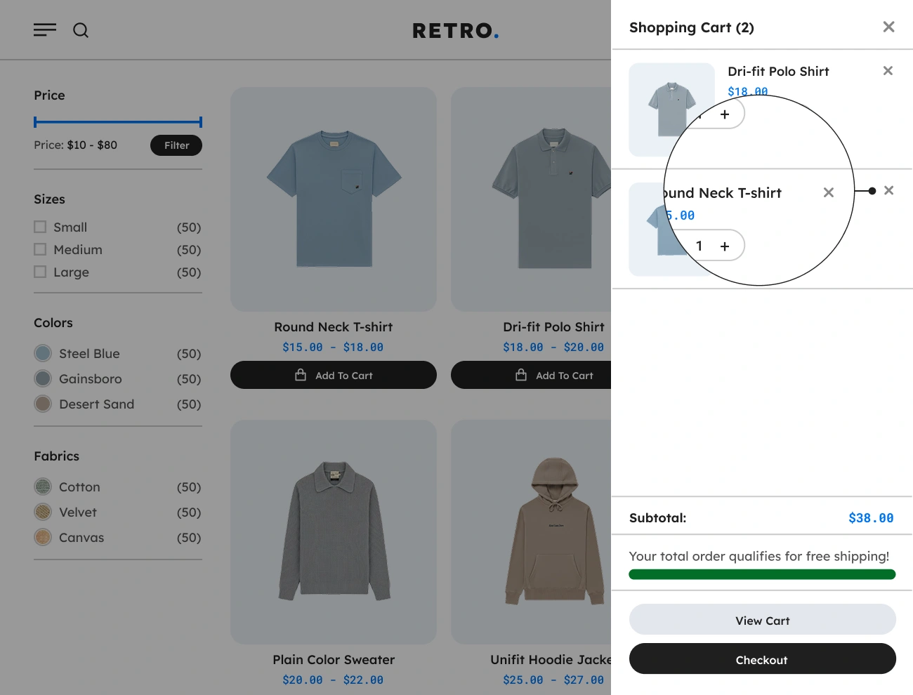Click the Steel Blue color label
The height and width of the screenshot is (695, 913).
pos(89,354)
